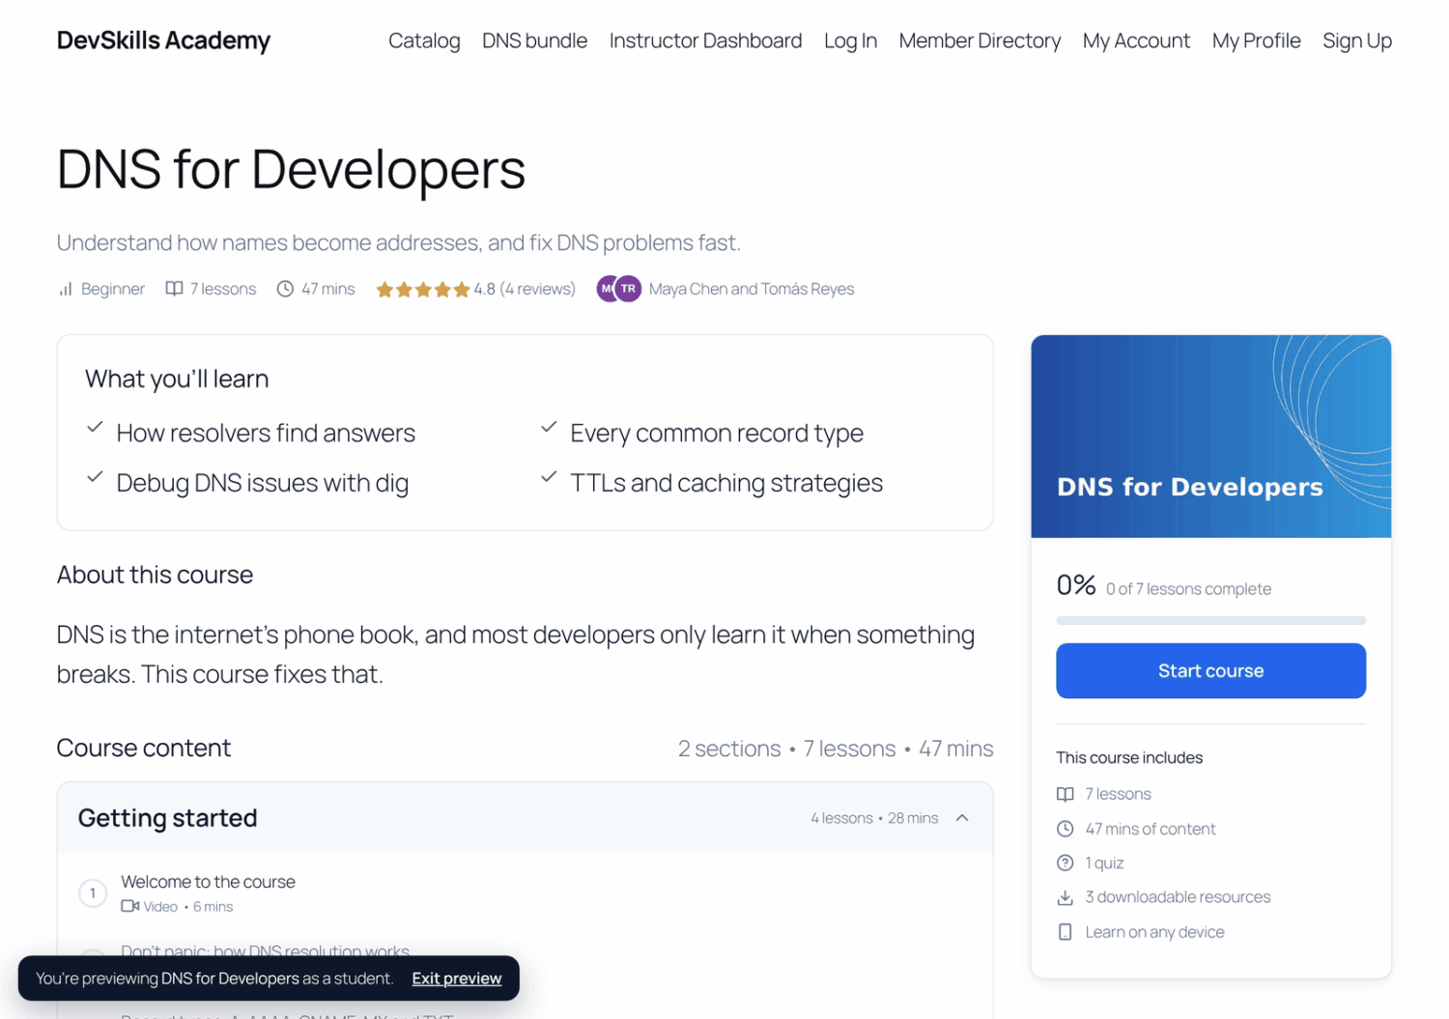1449x1019 pixels.
Task: Click the Beginner level bar-chart icon
Action: tap(66, 289)
